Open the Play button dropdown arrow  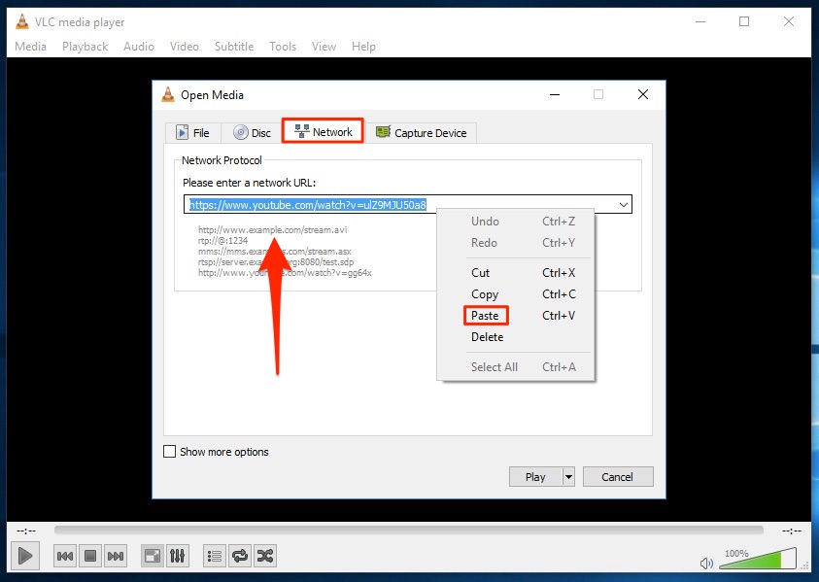pos(567,476)
